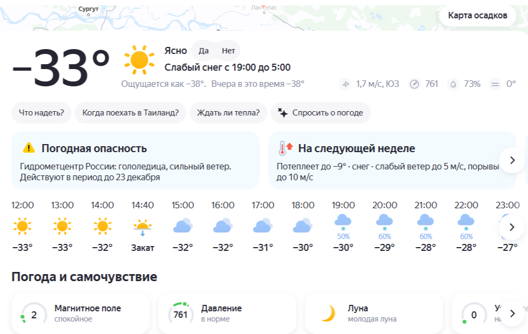Click the water temperature waves icon

point(495,84)
